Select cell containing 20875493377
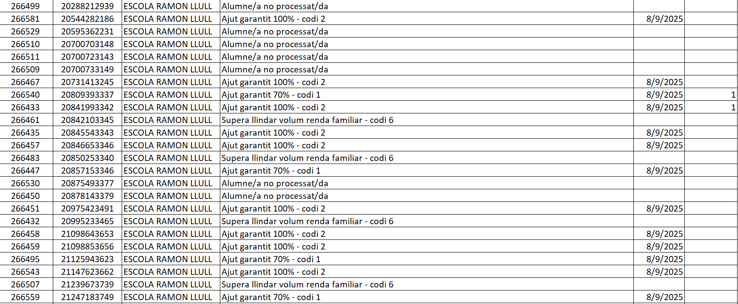The width and height of the screenshot is (738, 304). pos(87,183)
